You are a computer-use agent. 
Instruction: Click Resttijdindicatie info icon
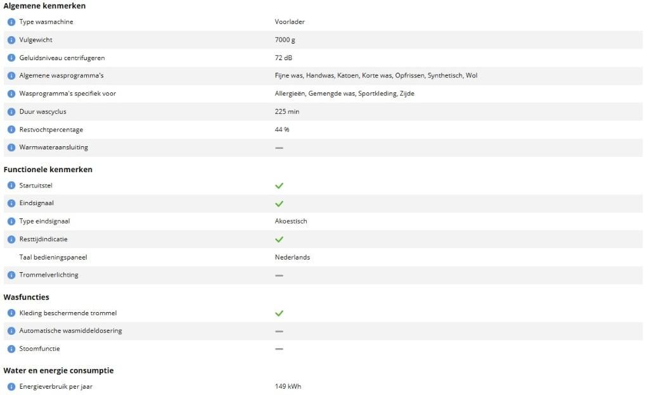click(11, 239)
